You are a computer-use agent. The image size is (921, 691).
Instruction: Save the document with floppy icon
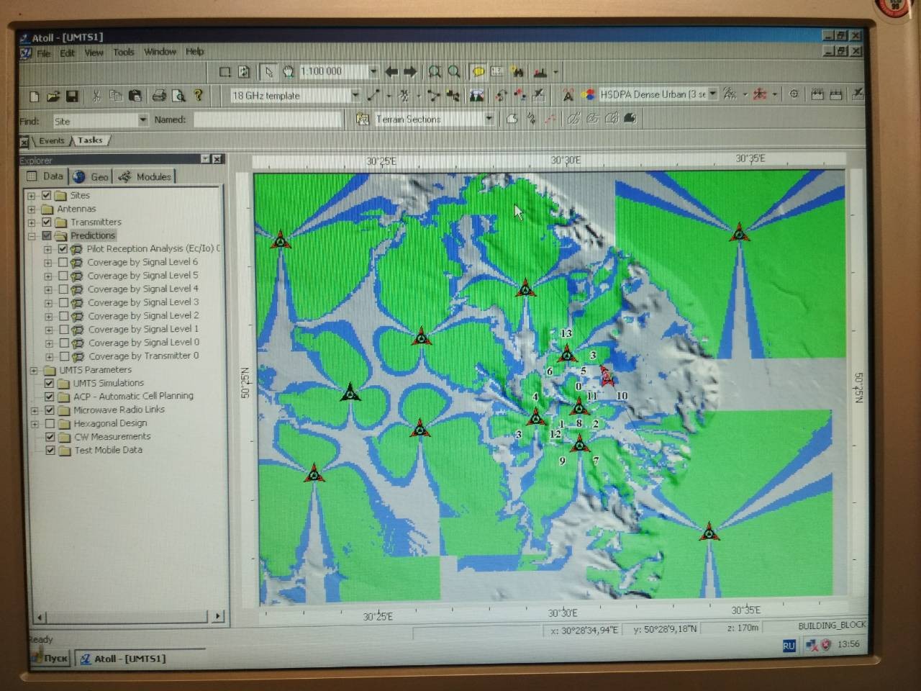click(x=72, y=96)
